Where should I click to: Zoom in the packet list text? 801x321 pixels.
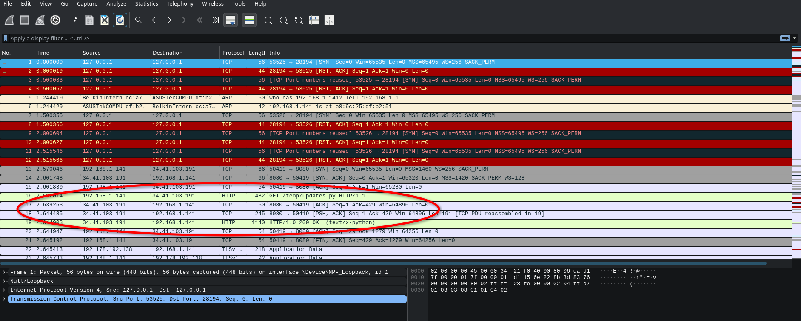coord(268,20)
